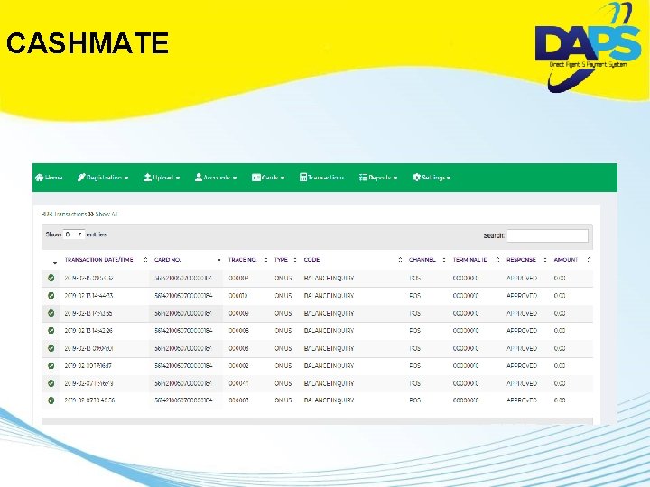This screenshot has height=487, width=650.
Task: Sort by Code column arrows
Action: click(400, 260)
